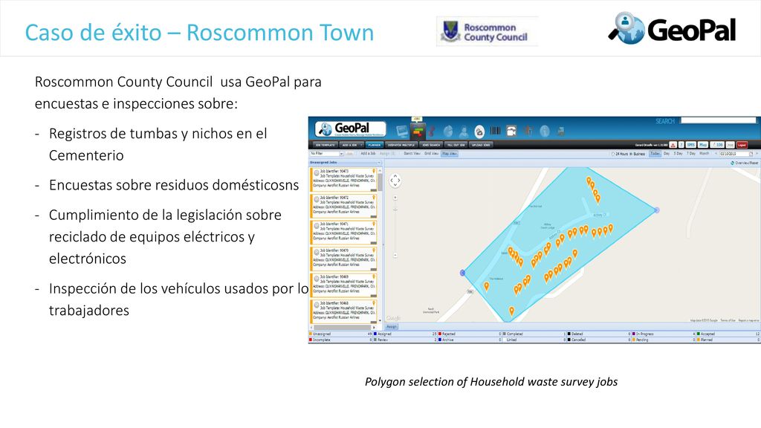
Task: Select the 7 Day time range
Action: pyautogui.click(x=690, y=153)
